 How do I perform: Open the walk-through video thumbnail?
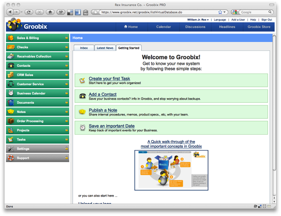[171, 170]
